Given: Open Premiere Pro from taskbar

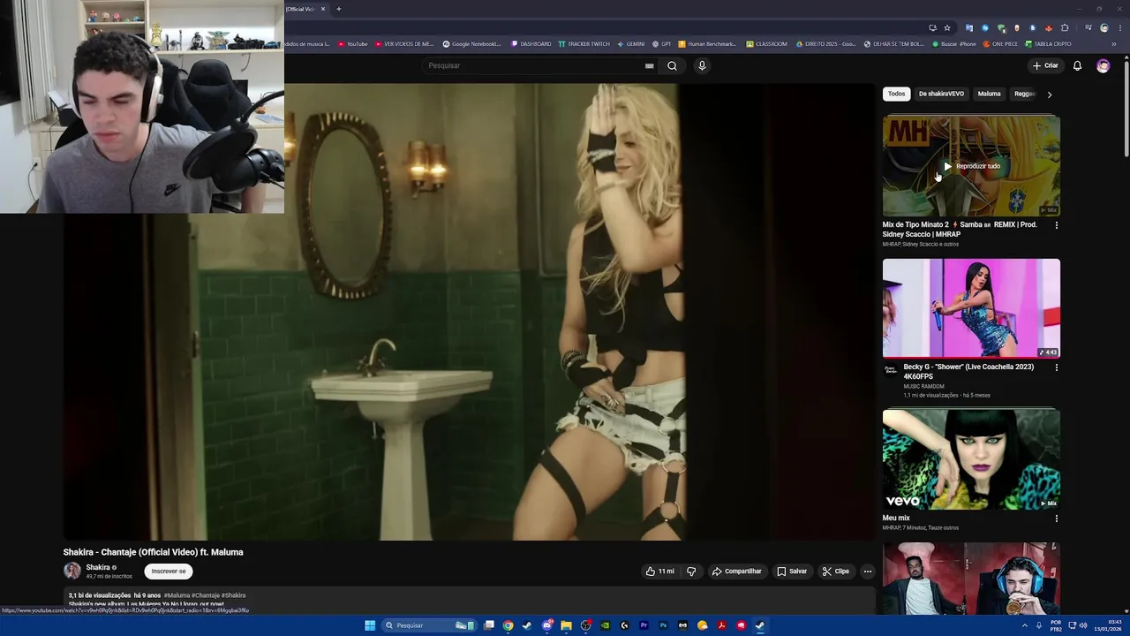Looking at the screenshot, I should point(644,625).
